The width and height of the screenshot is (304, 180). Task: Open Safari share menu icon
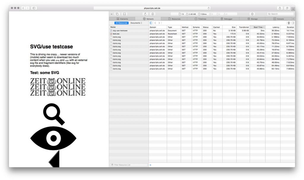coord(280,8)
